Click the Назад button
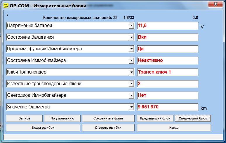The image size is (226, 143). (174, 128)
